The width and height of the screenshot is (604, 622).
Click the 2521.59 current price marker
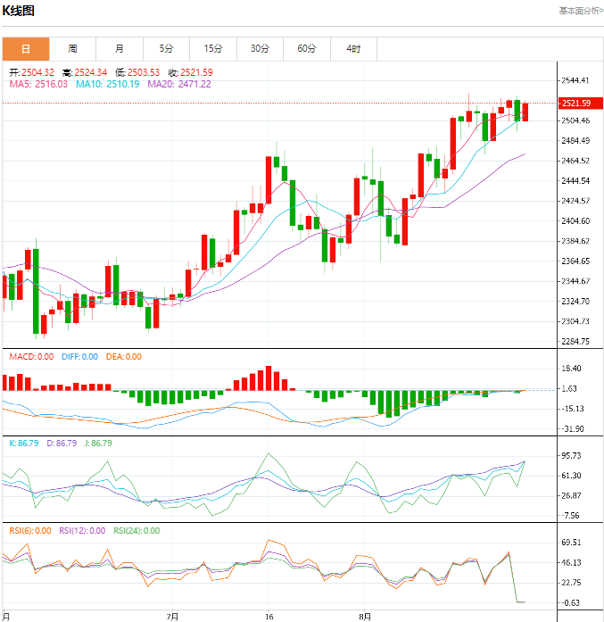click(576, 104)
